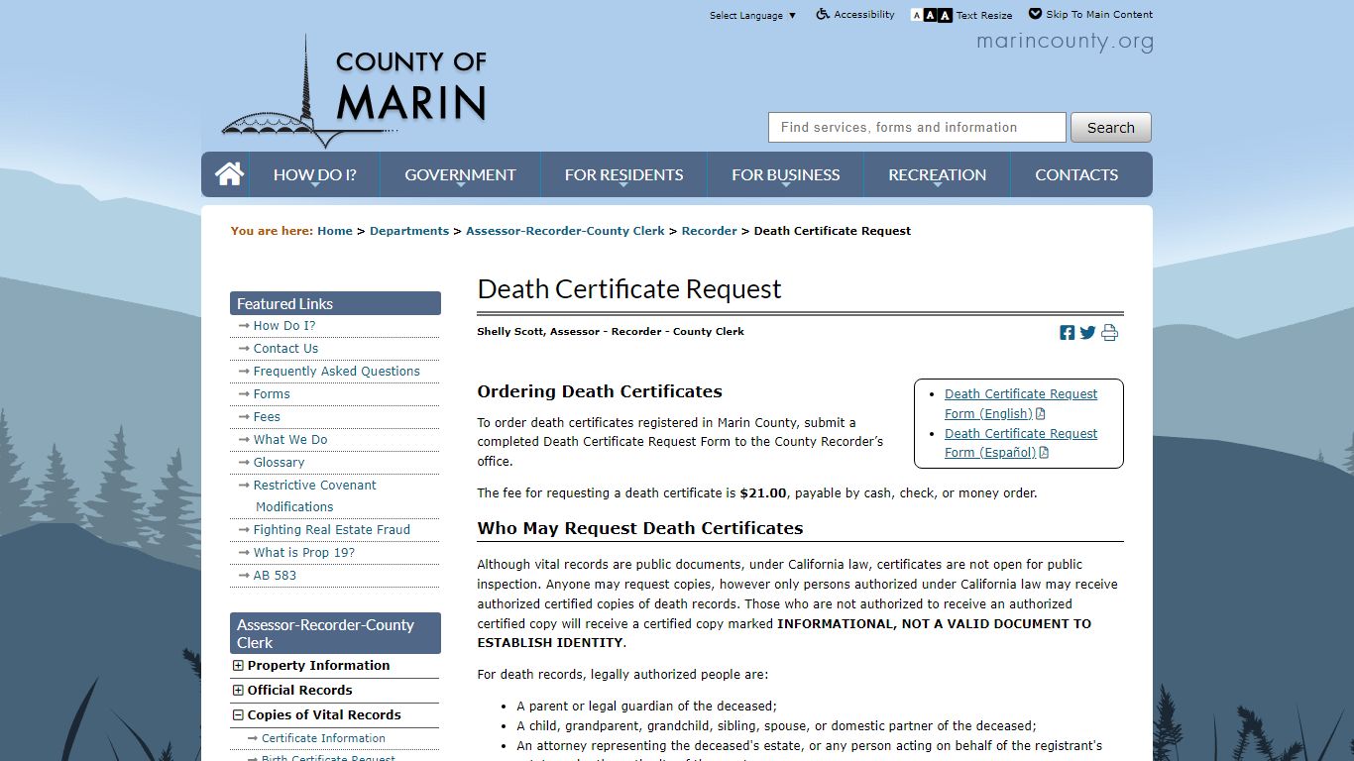Click the Search button

click(1110, 128)
